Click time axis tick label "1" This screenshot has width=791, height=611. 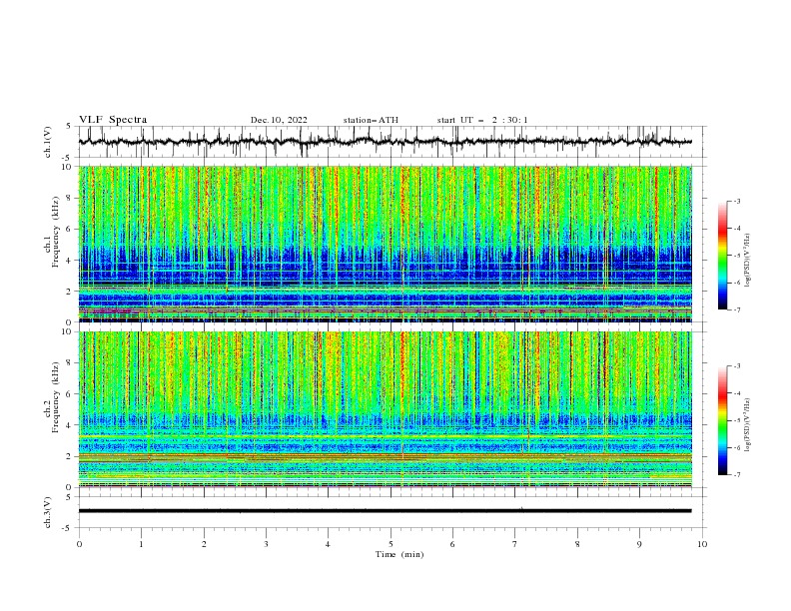[x=141, y=544]
